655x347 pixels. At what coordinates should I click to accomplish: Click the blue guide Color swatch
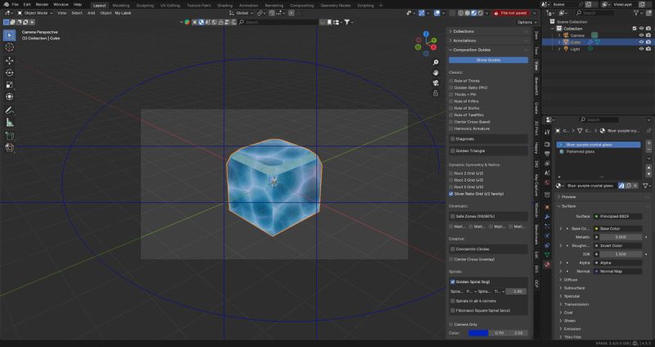(x=479, y=333)
